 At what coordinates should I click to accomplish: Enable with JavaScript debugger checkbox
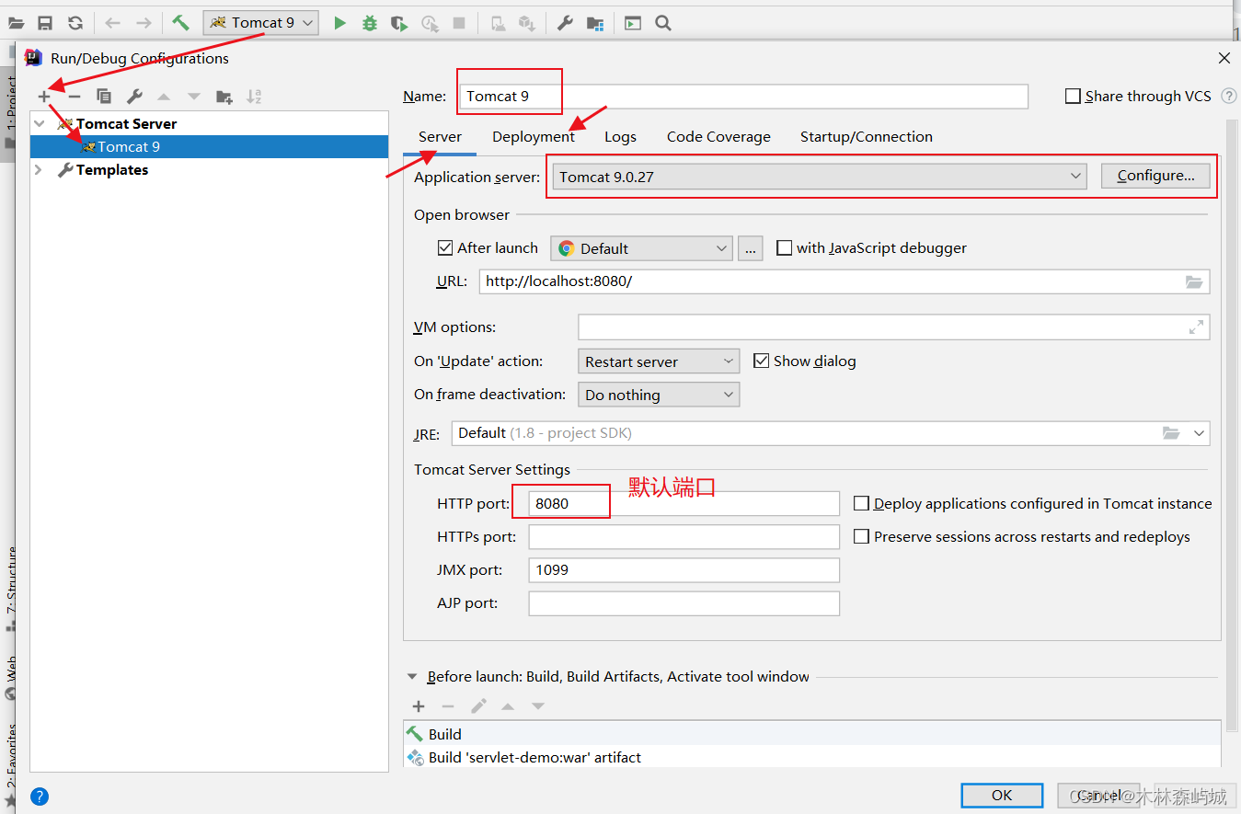pyautogui.click(x=784, y=247)
